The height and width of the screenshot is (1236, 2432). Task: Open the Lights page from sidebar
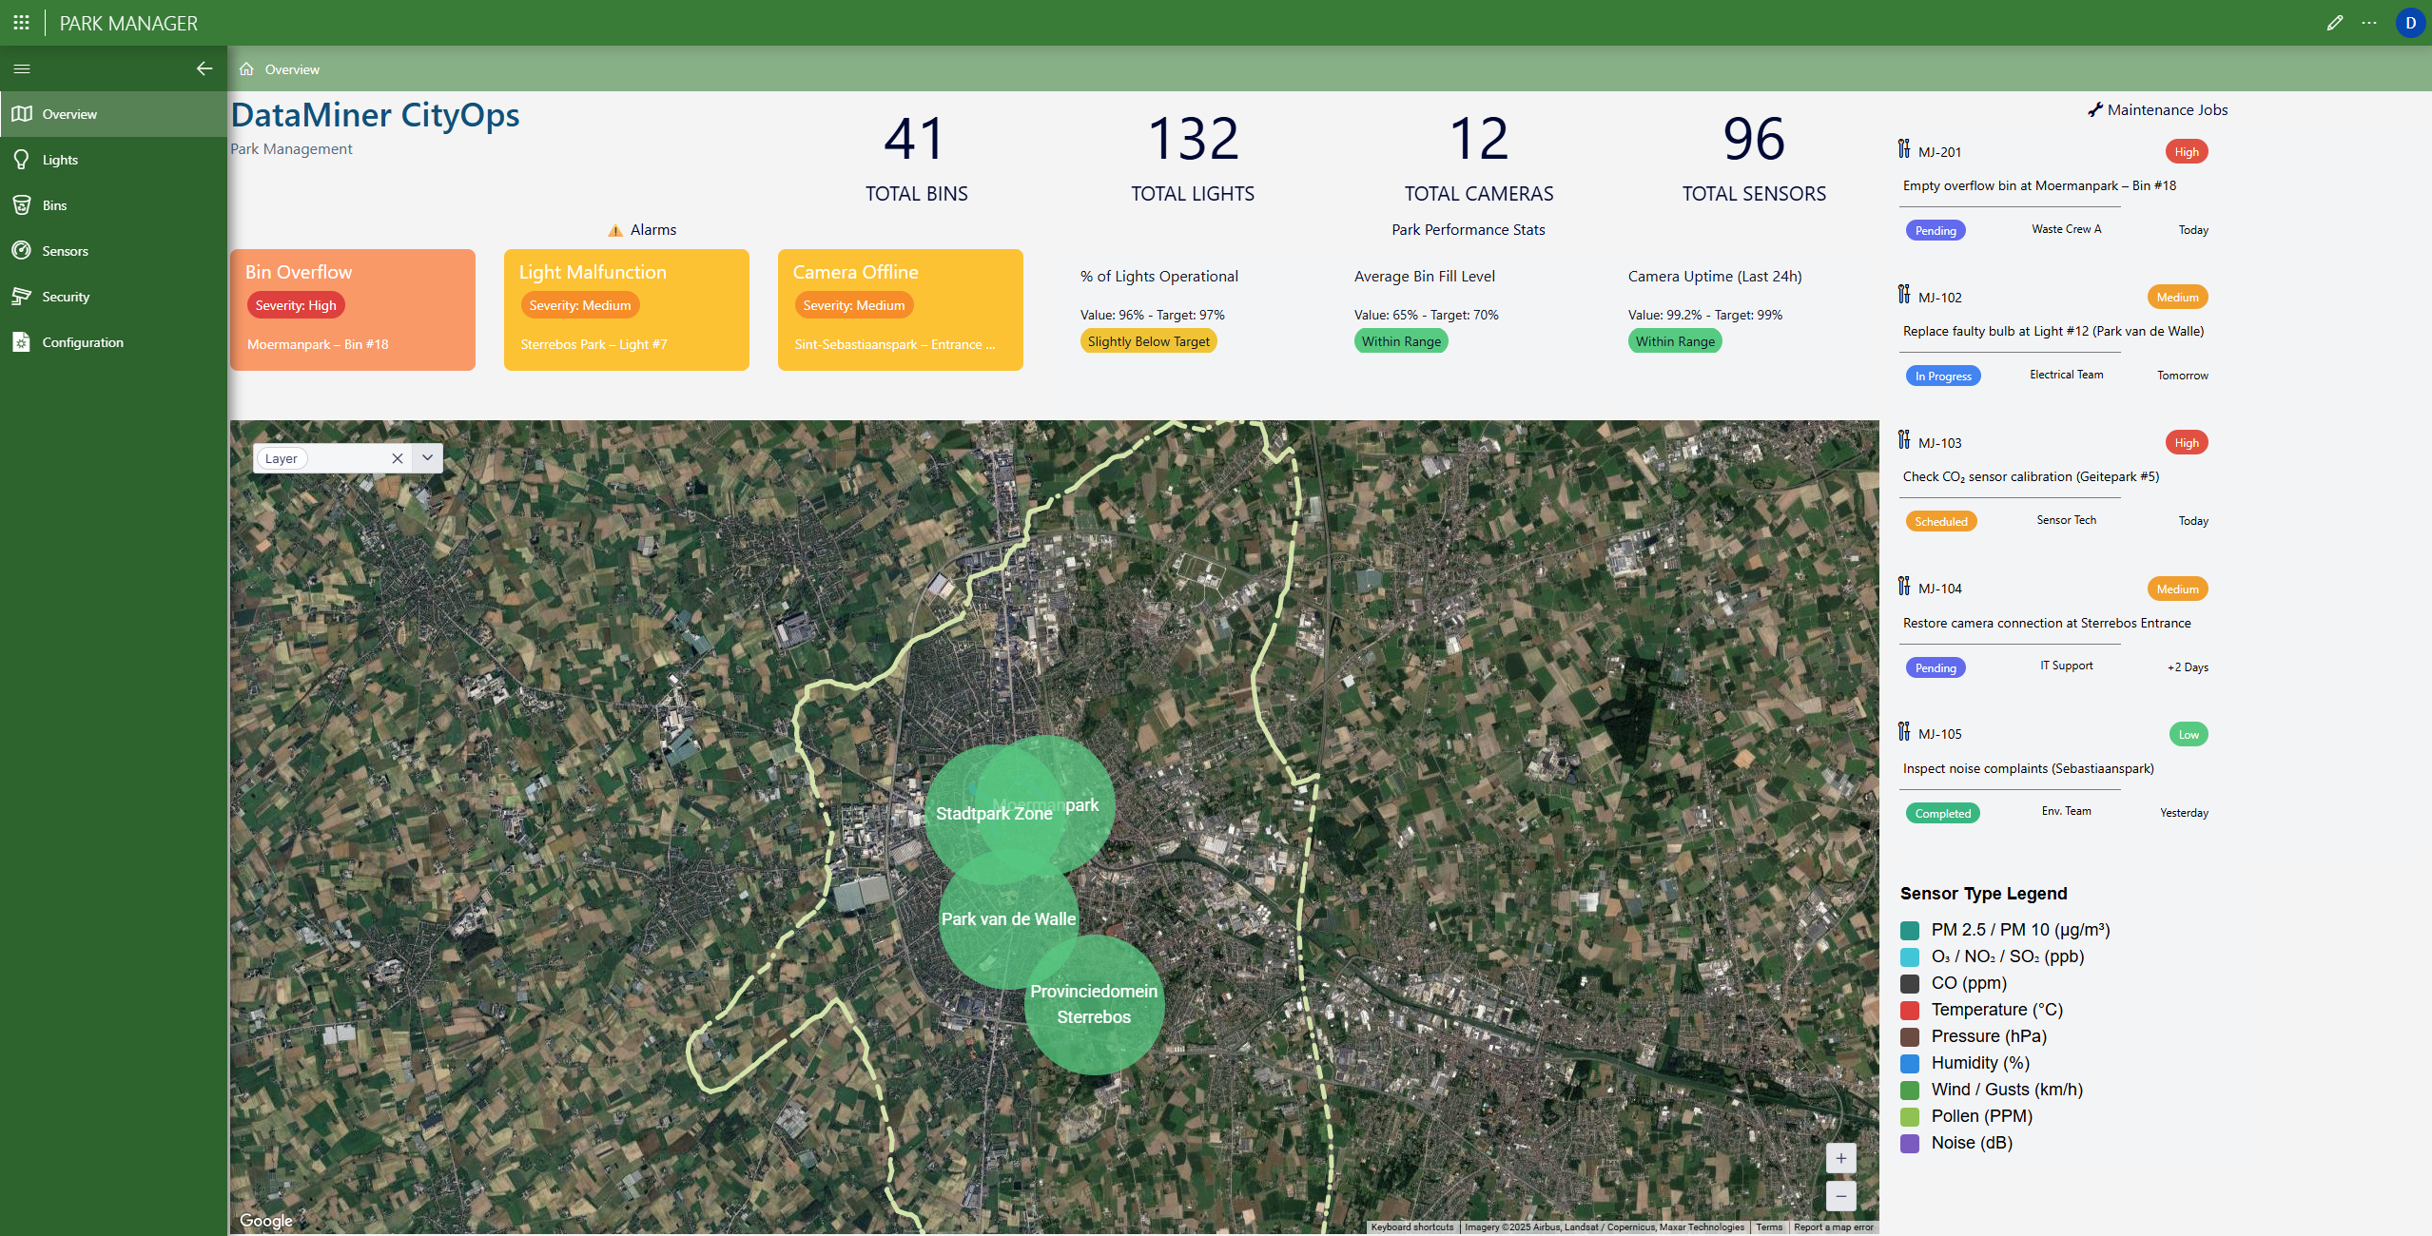point(60,160)
